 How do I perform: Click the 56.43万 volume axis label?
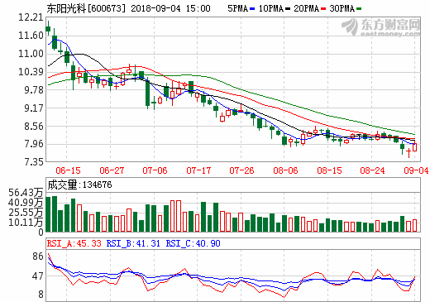click(x=26, y=193)
